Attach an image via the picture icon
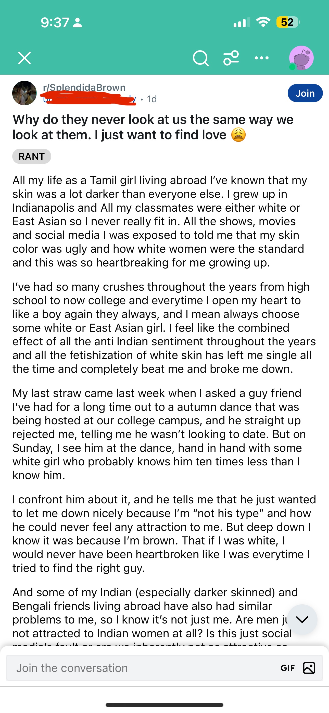 309,668
